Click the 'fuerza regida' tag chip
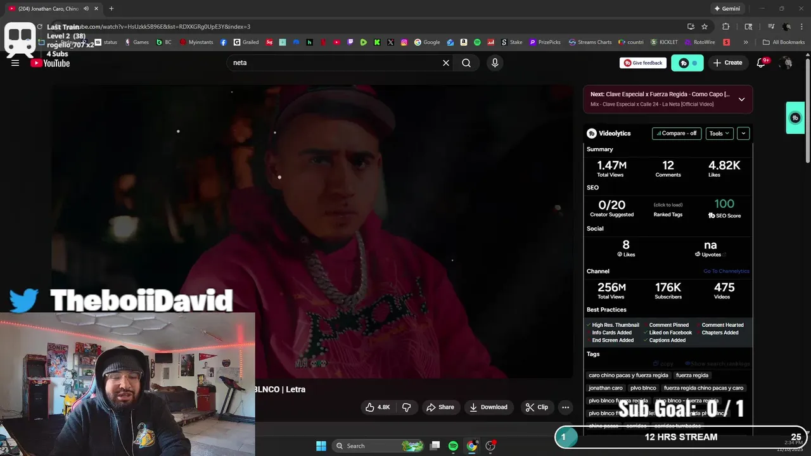The width and height of the screenshot is (811, 456). click(x=692, y=375)
